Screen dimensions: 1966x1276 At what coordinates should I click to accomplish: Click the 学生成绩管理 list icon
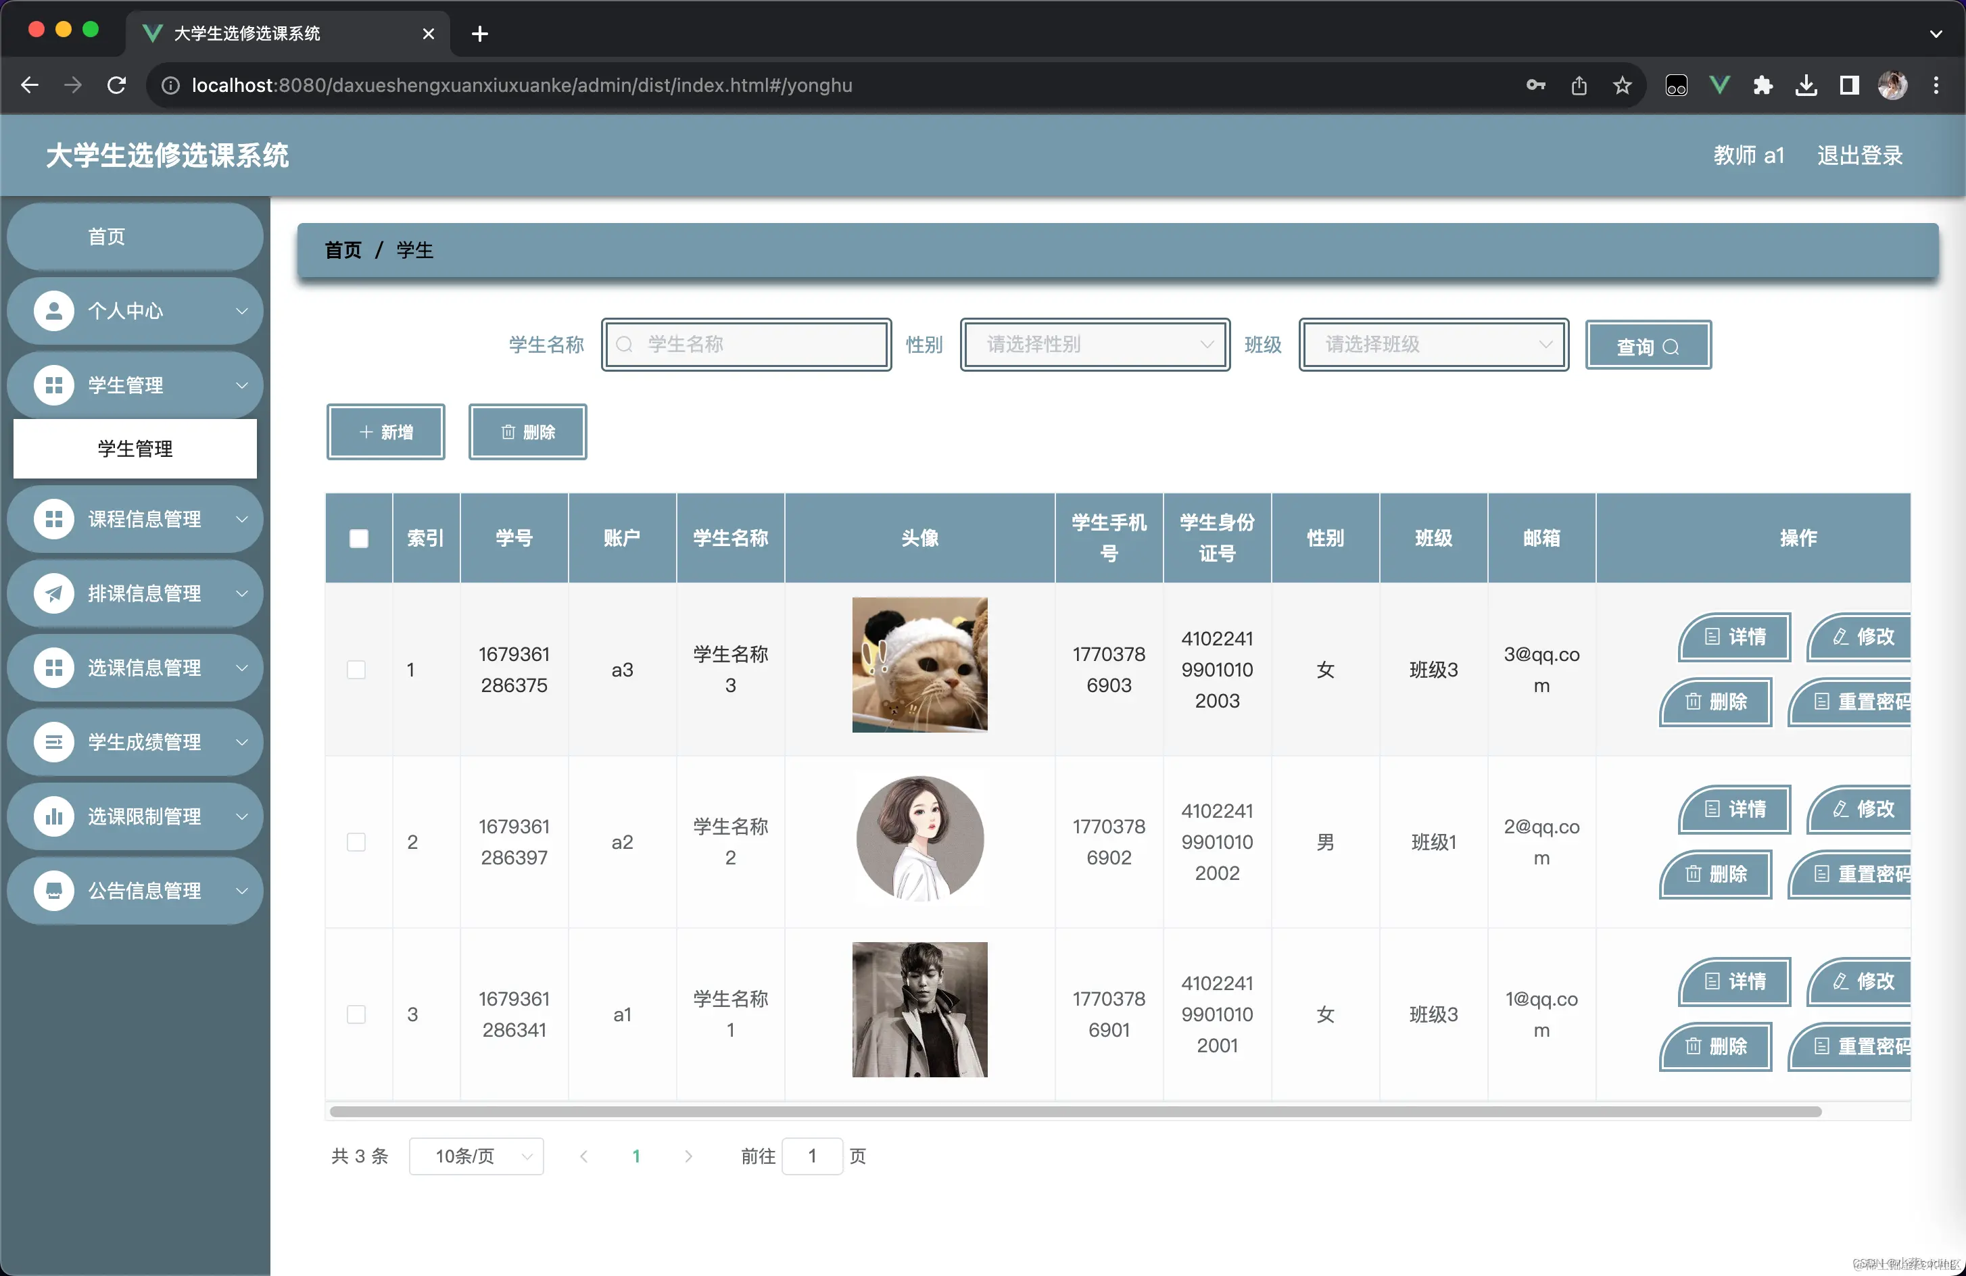(53, 743)
